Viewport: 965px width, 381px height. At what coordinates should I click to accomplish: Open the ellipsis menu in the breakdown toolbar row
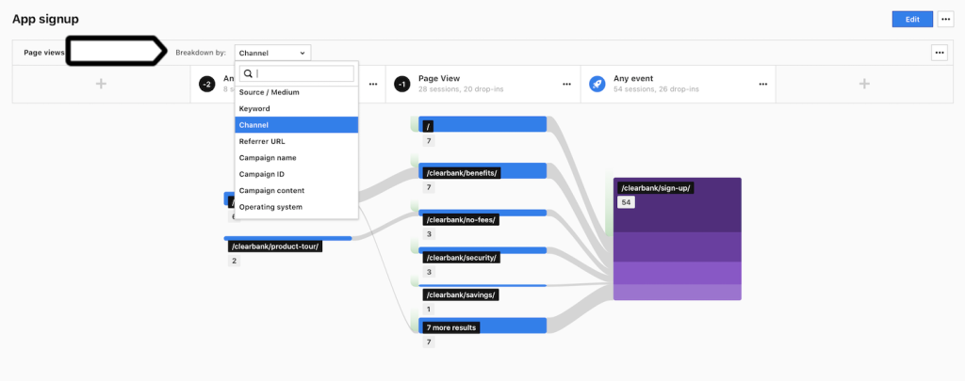pos(939,53)
